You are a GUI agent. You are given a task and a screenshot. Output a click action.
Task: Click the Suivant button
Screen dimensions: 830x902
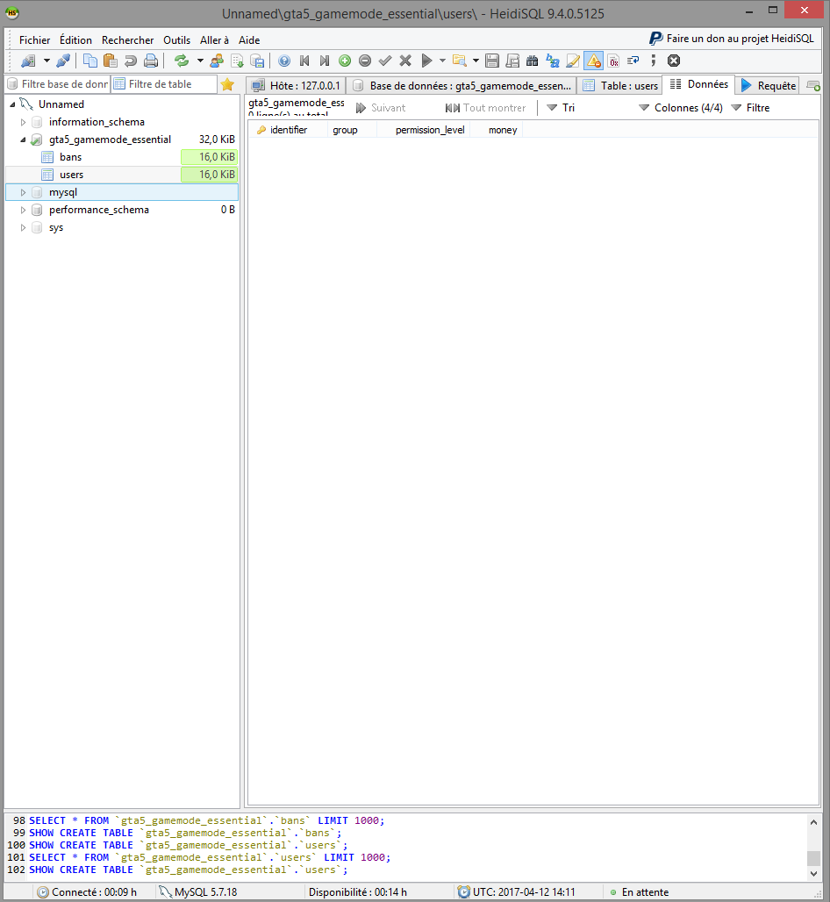click(x=380, y=108)
